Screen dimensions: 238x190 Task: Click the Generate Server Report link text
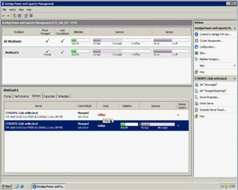213,110
